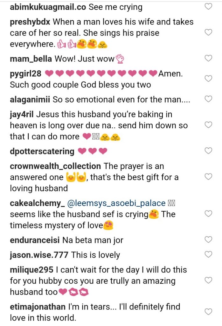Screen dimensions: 222x326
Task: Toggle like on enduranceisi's comment
Action: (x=208, y=239)
